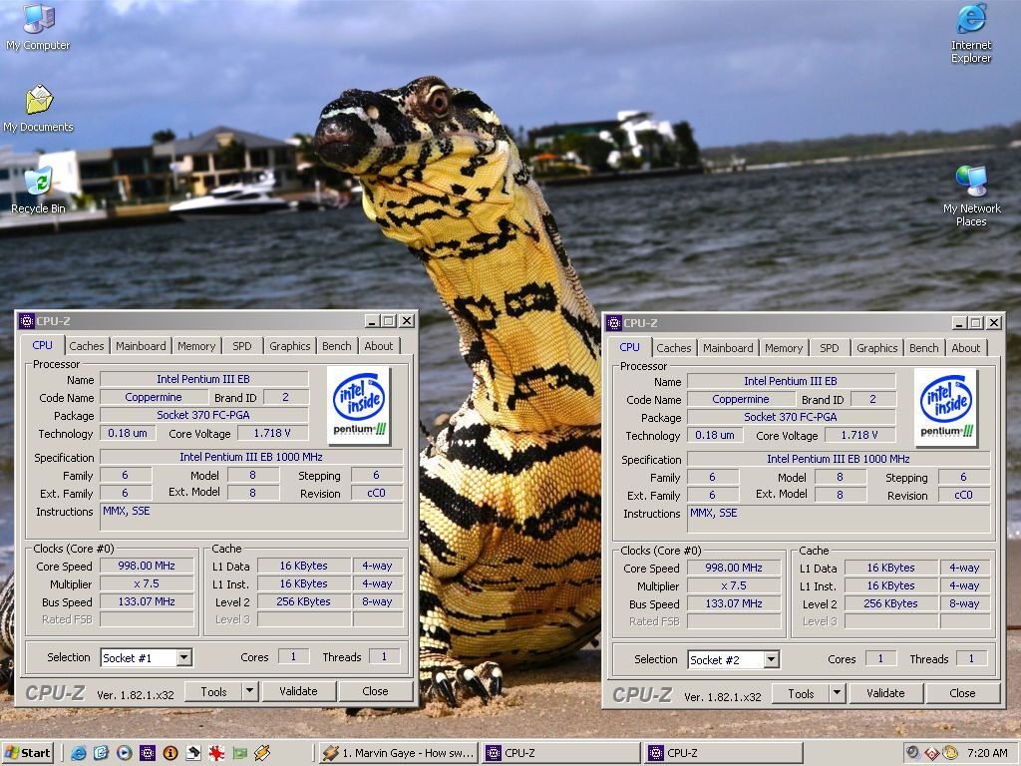
Task: Click the Winamp lightning icon in Quick Launch
Action: pyautogui.click(x=262, y=753)
